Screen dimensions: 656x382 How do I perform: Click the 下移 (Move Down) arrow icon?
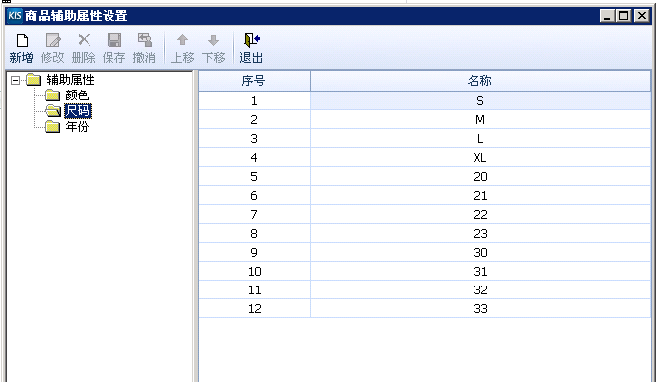tap(213, 40)
